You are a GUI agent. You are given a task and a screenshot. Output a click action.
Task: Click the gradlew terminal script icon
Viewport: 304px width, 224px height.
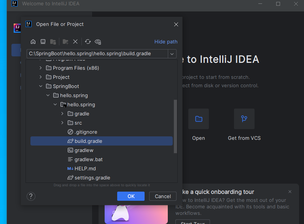(x=70, y=150)
